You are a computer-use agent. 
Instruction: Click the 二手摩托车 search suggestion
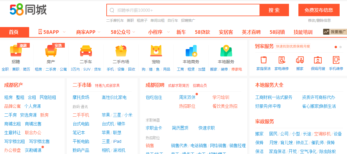point(115,20)
